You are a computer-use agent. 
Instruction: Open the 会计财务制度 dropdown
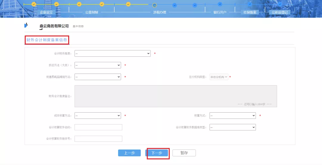tap(112, 53)
